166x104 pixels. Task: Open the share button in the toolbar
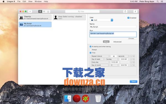click(x=125, y=11)
